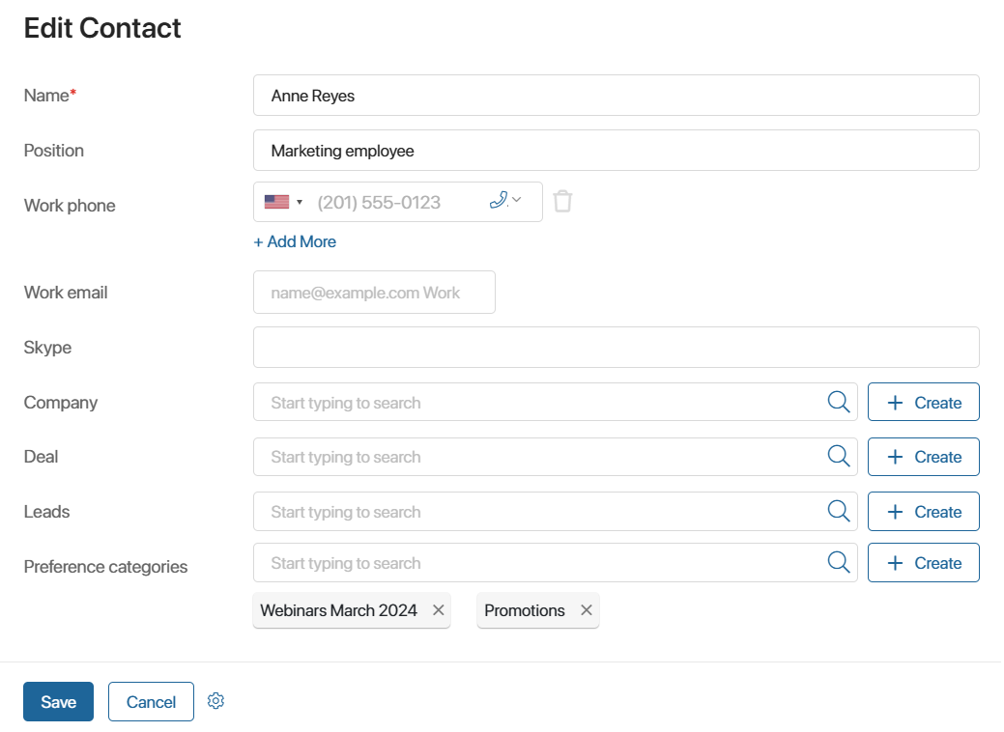This screenshot has width=1004, height=732.
Task: Click the trash icon next to work phone
Action: 562,202
